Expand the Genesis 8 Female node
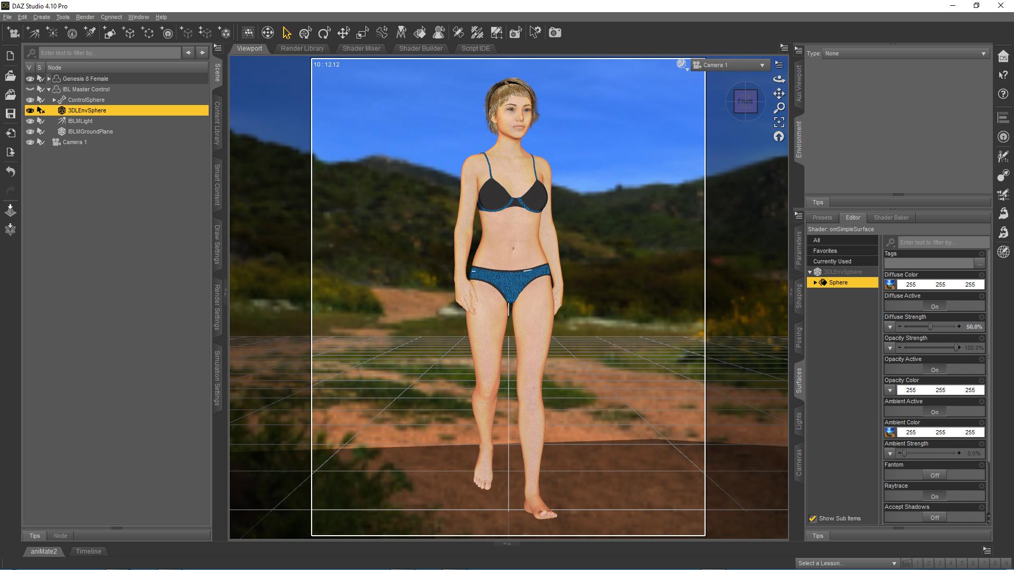 [48, 78]
